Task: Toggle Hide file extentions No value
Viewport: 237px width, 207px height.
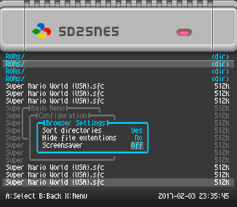Action: 138,138
